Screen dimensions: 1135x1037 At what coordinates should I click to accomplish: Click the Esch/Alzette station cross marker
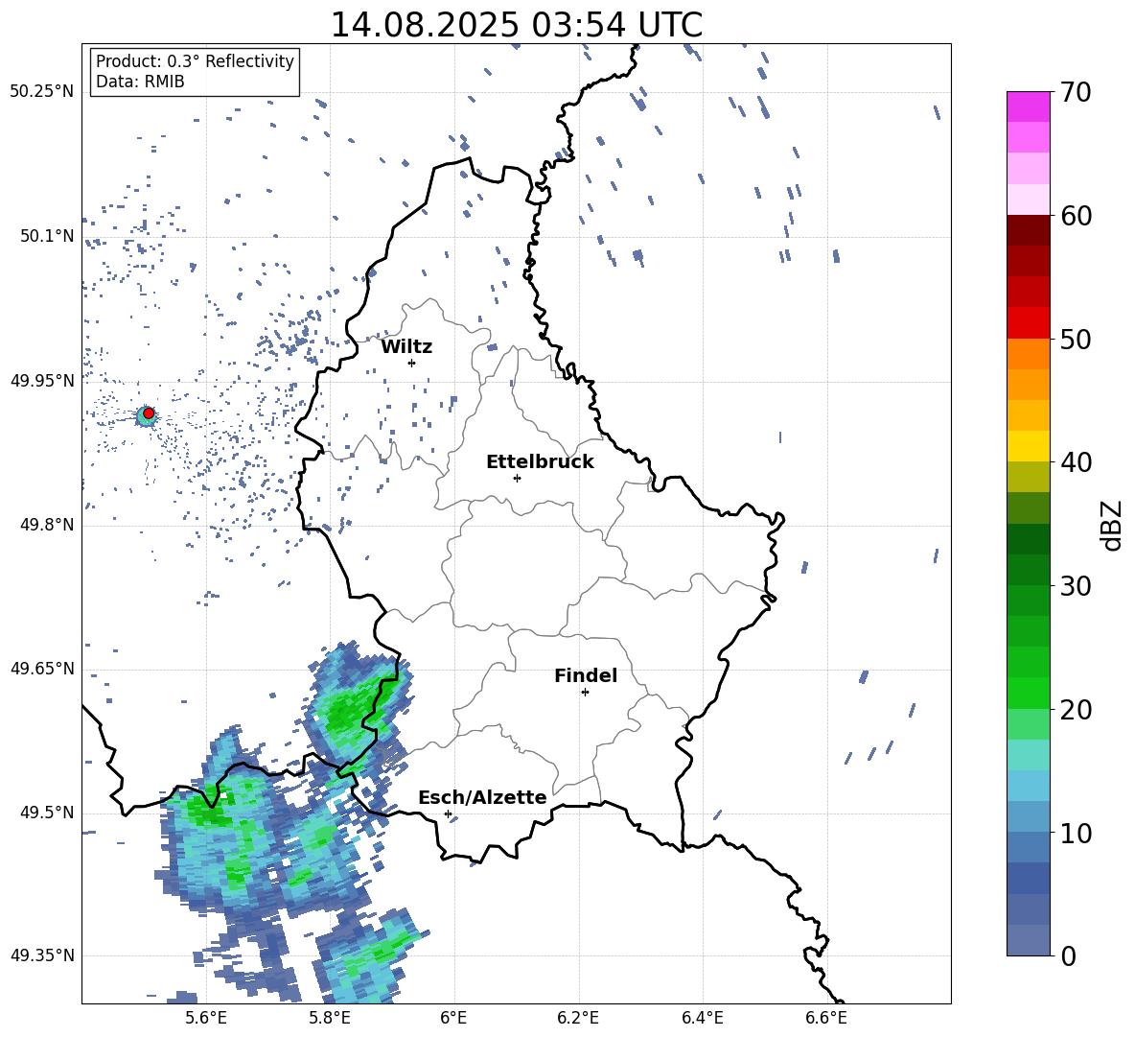click(x=448, y=813)
